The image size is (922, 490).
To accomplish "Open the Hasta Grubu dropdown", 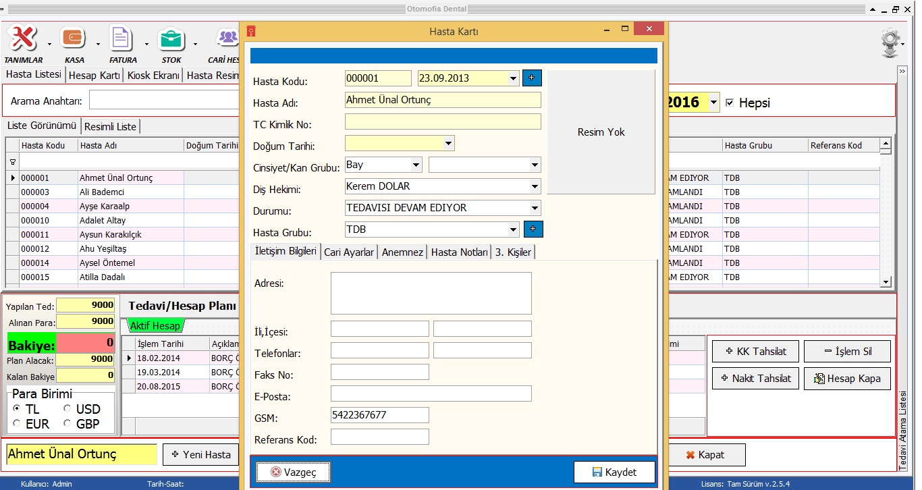I will coord(513,229).
